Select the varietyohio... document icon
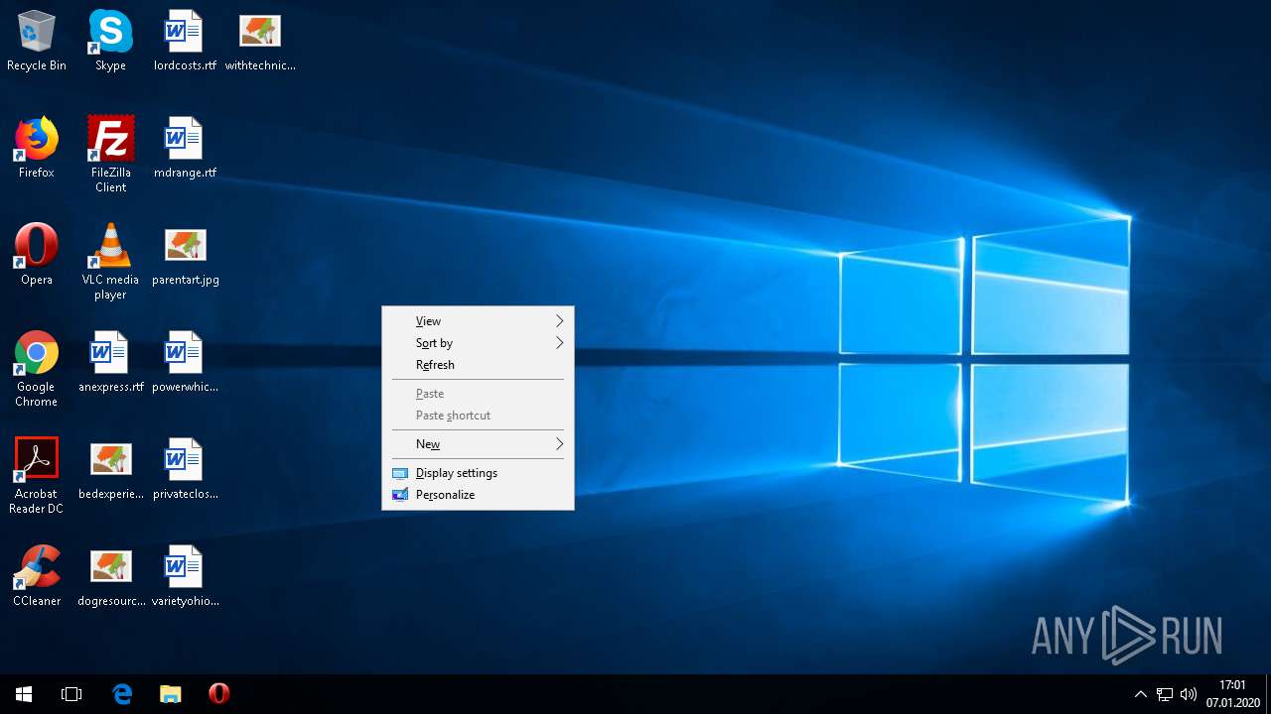 point(185,577)
